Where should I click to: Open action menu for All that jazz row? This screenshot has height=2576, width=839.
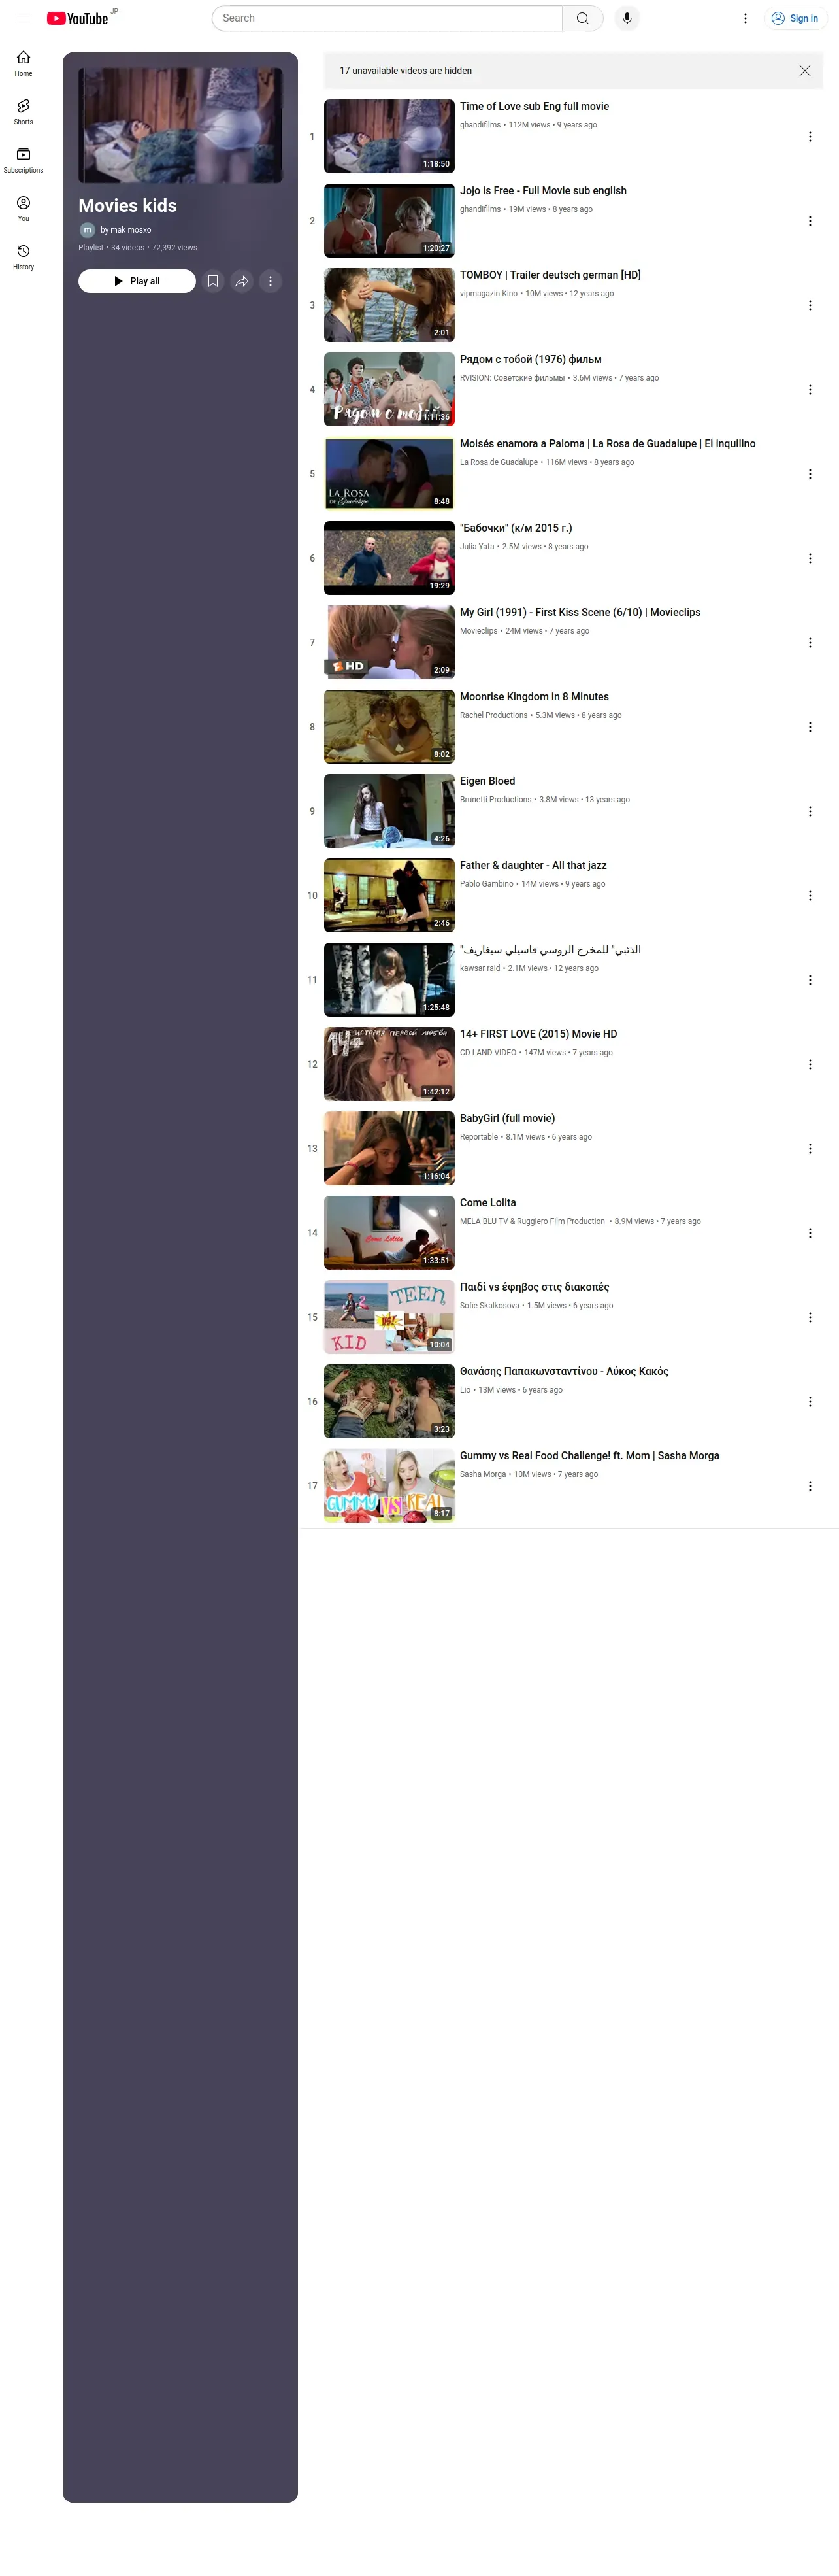point(810,896)
